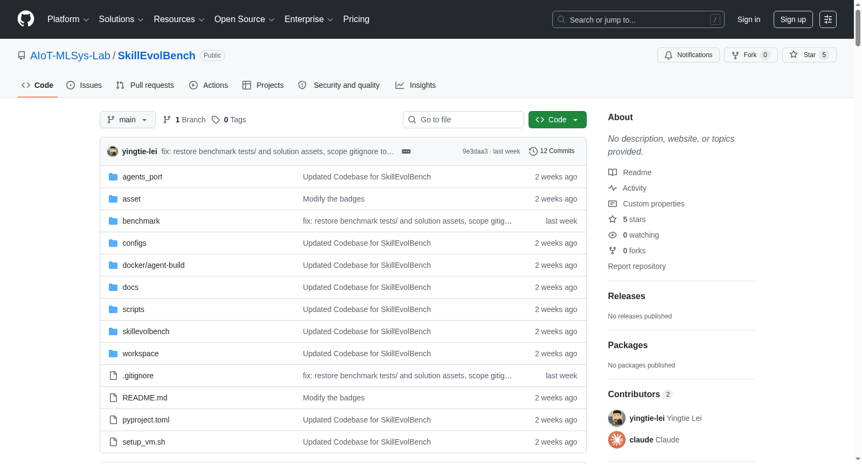Click the watching eye icon
The height and width of the screenshot is (464, 862).
tap(613, 235)
